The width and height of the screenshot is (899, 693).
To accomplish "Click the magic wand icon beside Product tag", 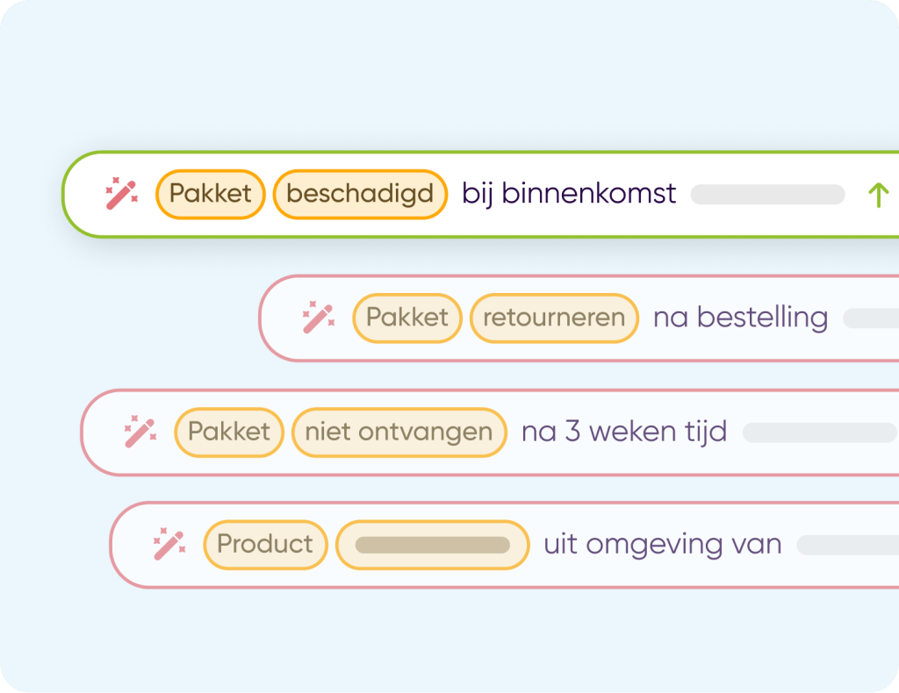I will tap(169, 545).
